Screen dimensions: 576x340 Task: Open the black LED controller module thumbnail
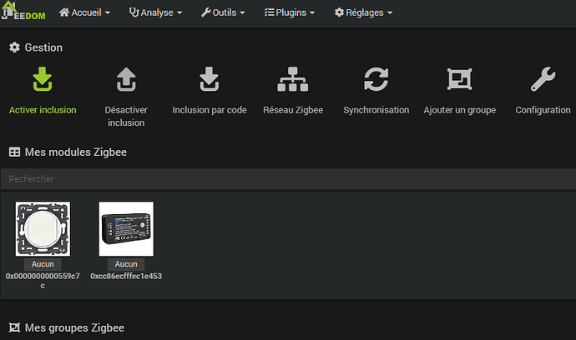tap(126, 228)
